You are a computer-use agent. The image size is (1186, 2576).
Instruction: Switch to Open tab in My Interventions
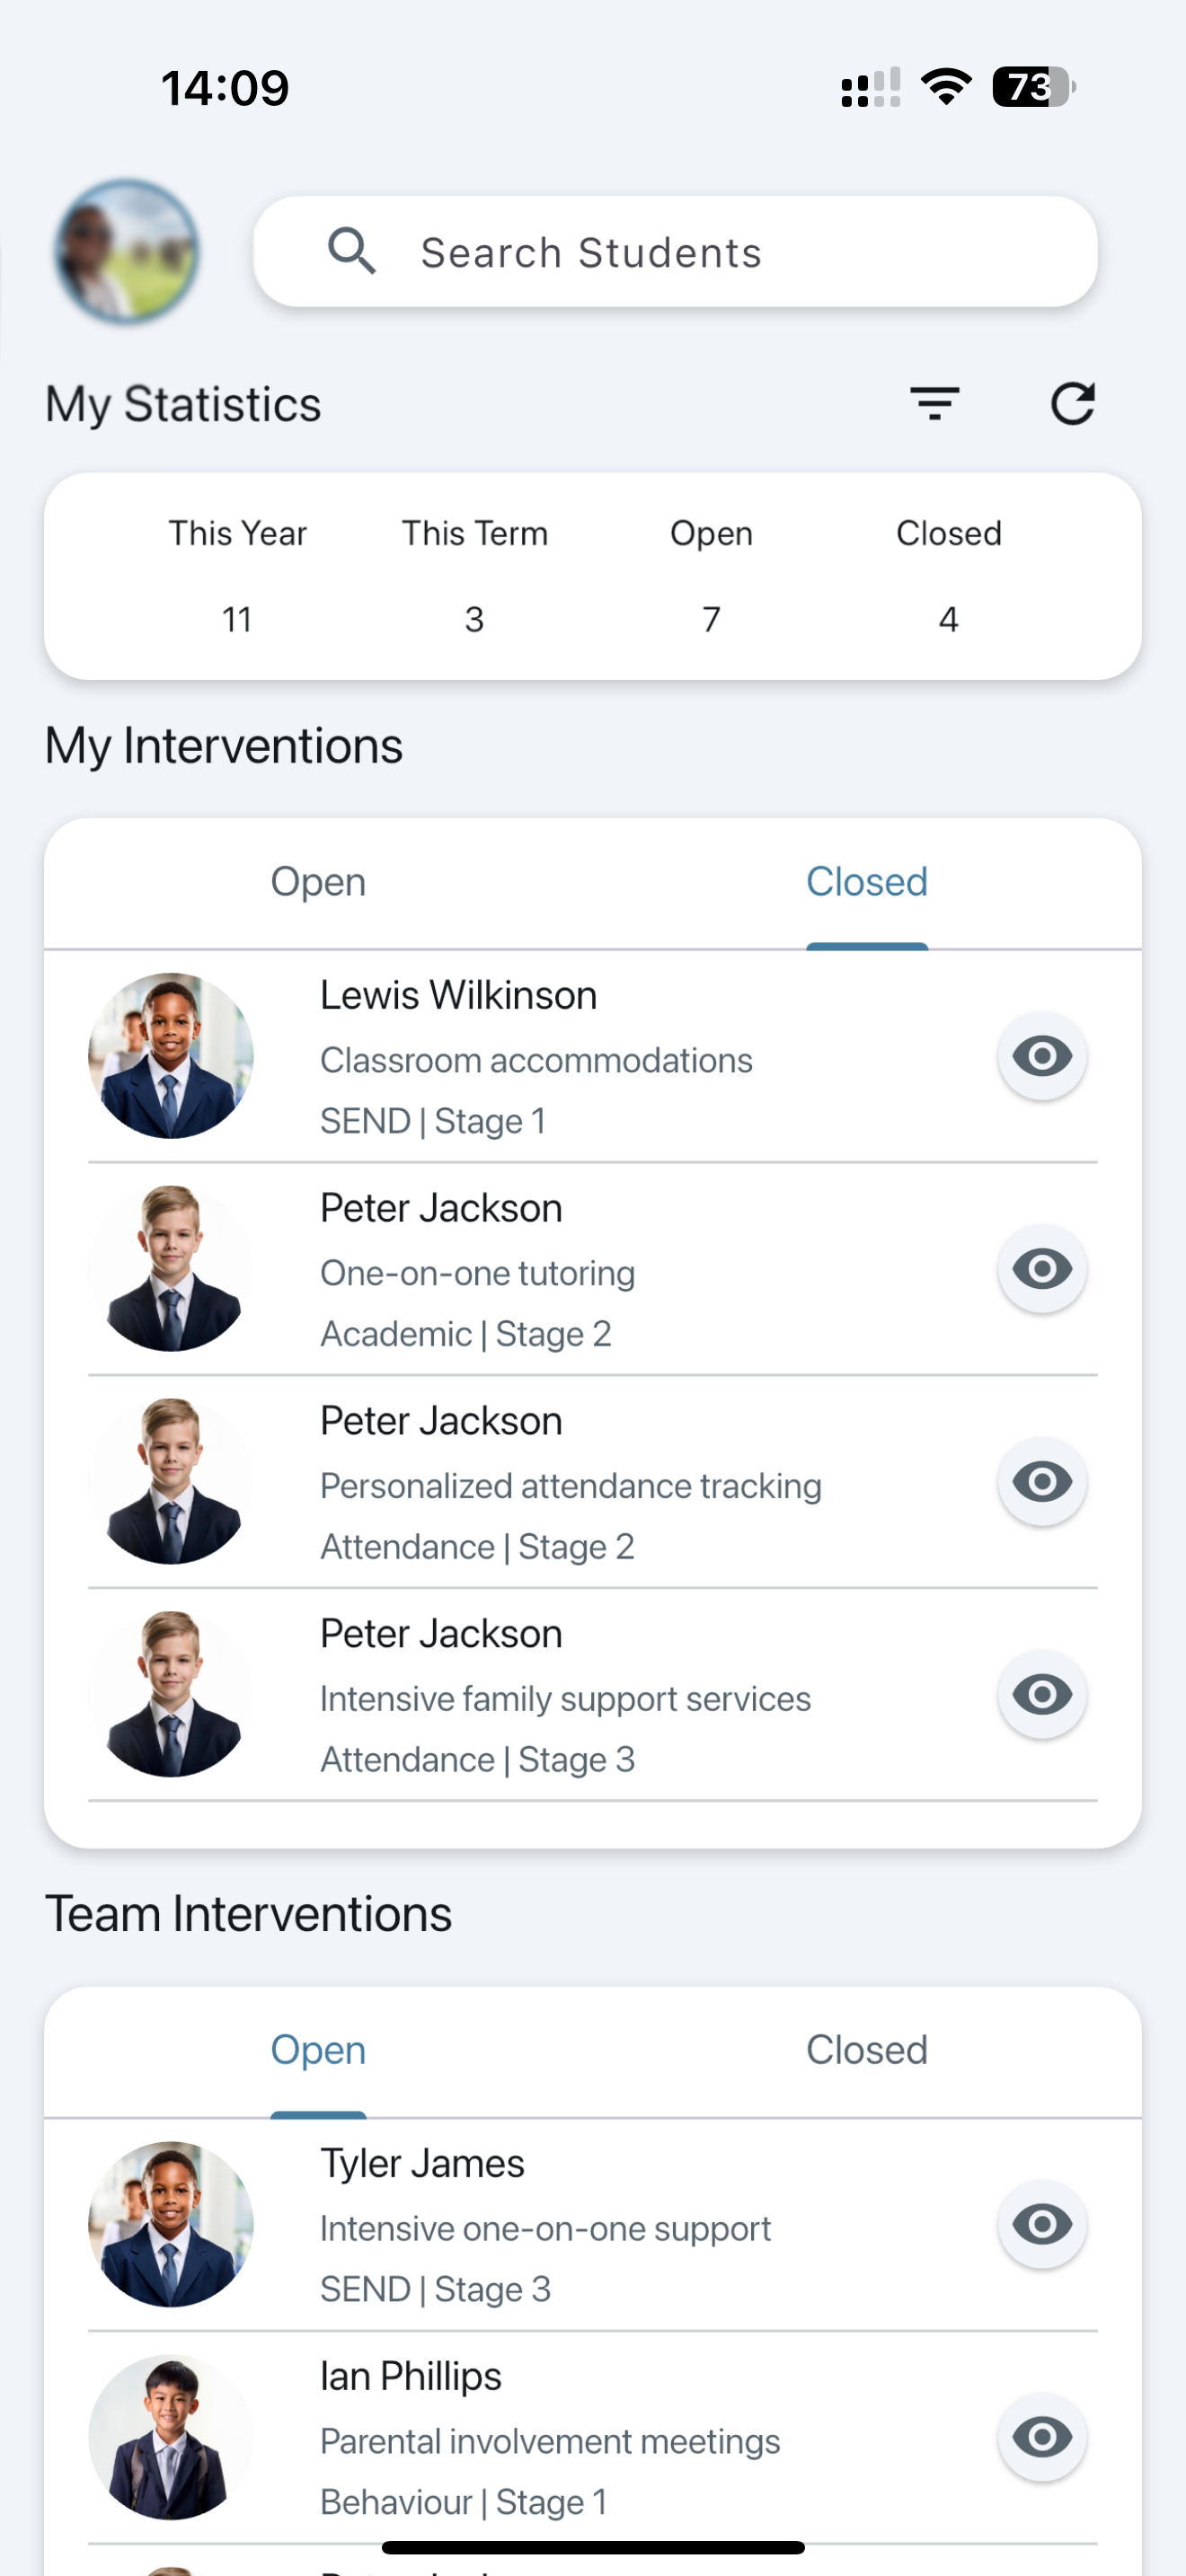(x=318, y=882)
